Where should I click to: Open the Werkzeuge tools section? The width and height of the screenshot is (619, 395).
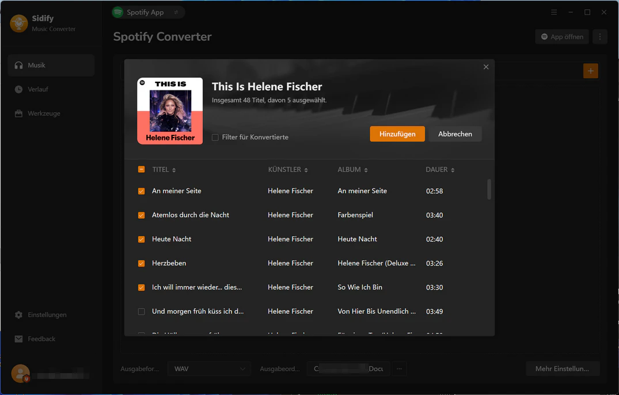[x=51, y=113]
